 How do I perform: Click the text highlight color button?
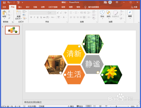pyautogui.click(x=59, y=17)
